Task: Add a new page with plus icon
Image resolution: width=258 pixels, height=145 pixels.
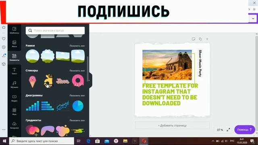Action: coord(207,39)
